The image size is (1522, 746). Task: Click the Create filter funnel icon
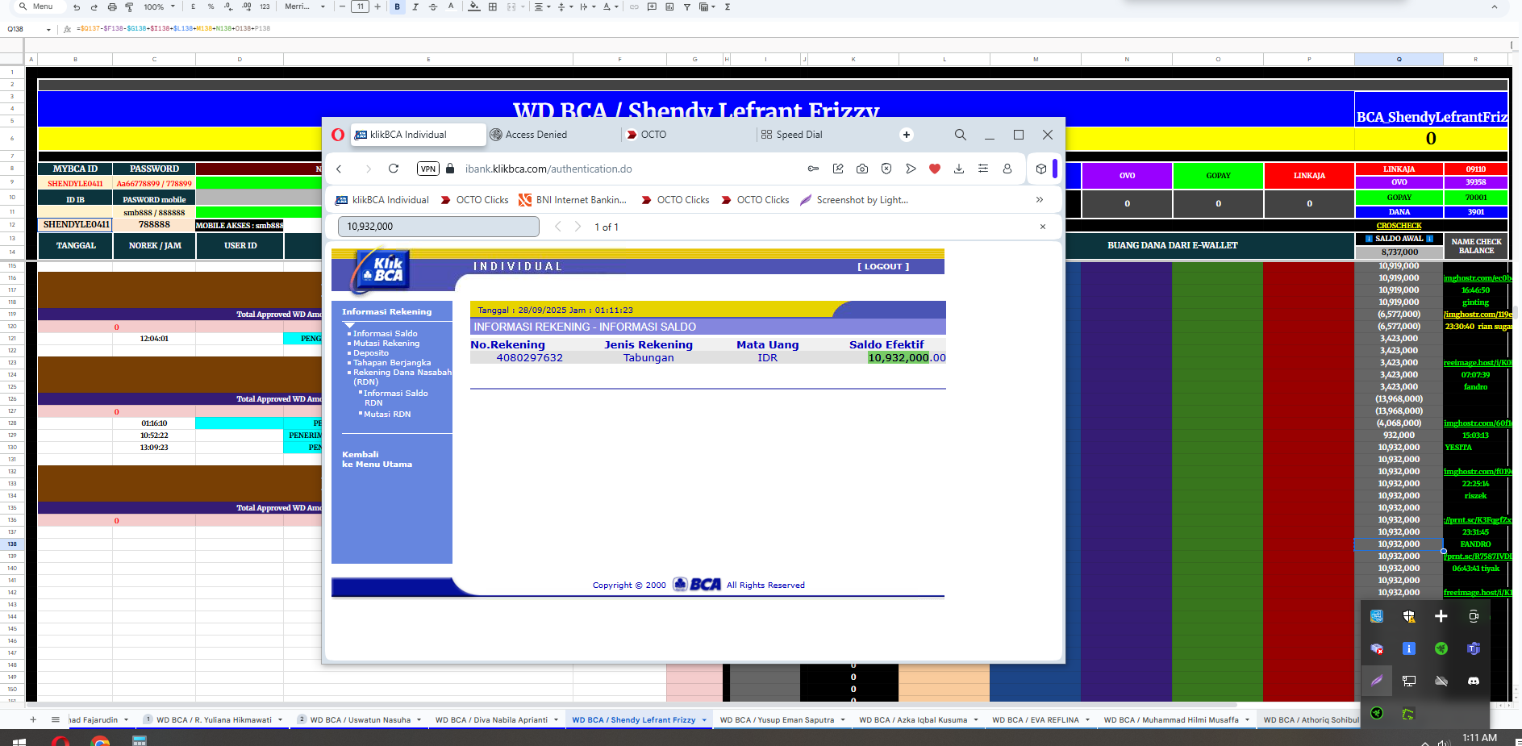(687, 6)
